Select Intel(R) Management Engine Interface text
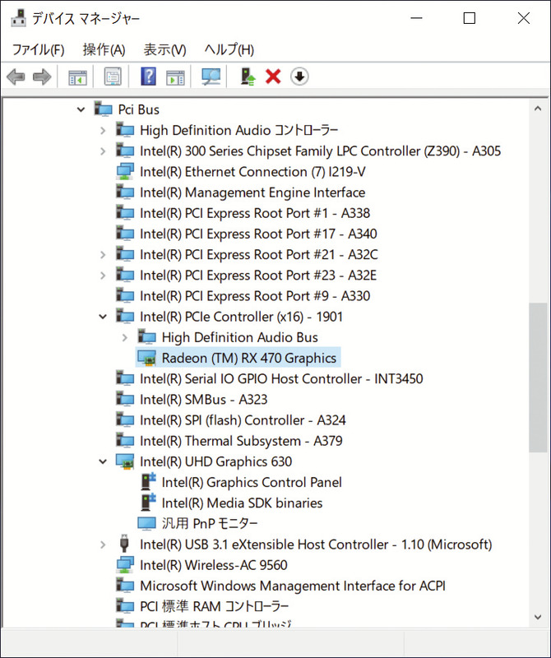Image resolution: width=551 pixels, height=658 pixels. [252, 192]
